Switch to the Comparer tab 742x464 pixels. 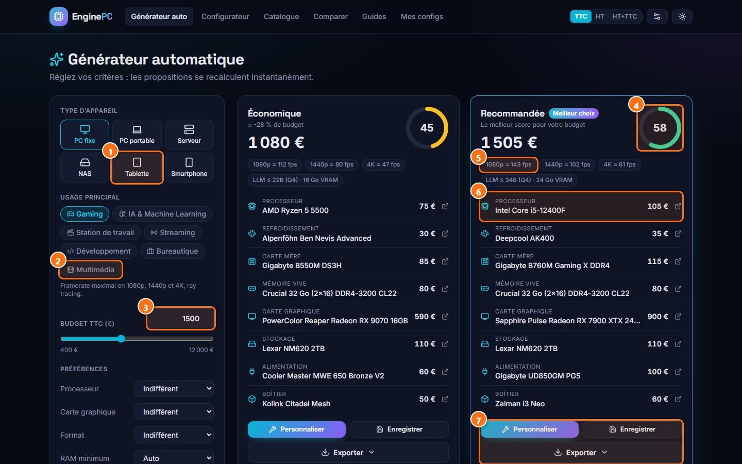[330, 16]
